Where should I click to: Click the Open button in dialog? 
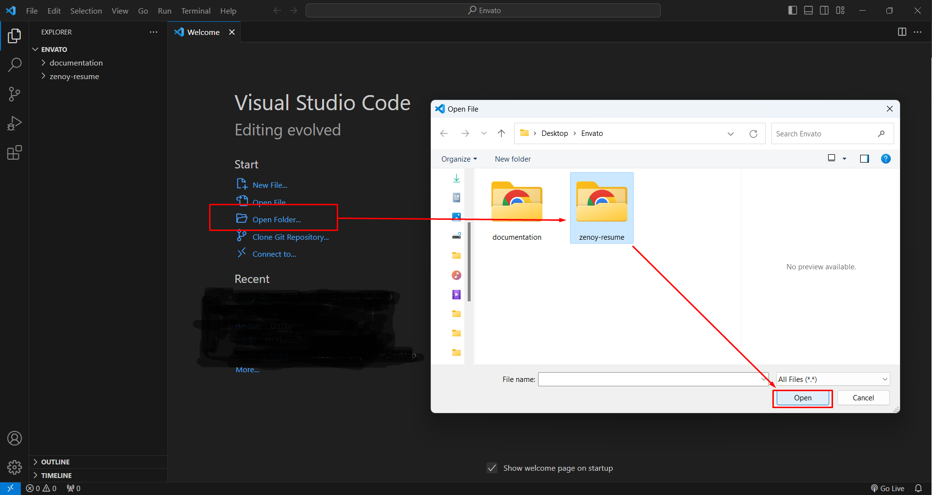click(803, 398)
